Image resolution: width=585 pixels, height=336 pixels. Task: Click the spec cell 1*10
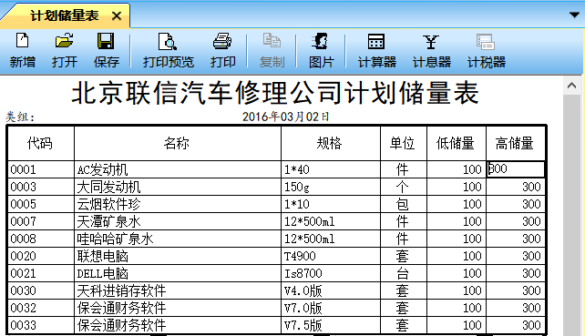tap(330, 204)
